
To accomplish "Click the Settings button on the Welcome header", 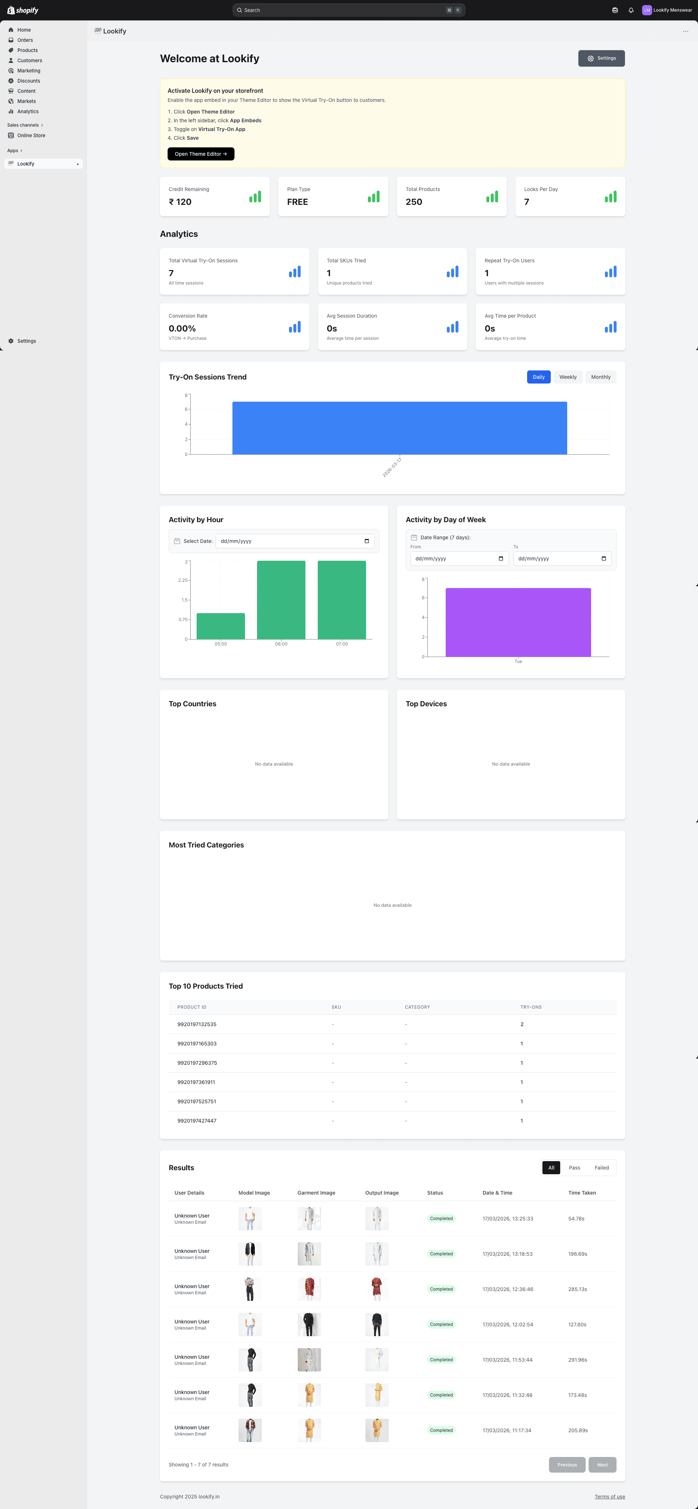I will 601,58.
